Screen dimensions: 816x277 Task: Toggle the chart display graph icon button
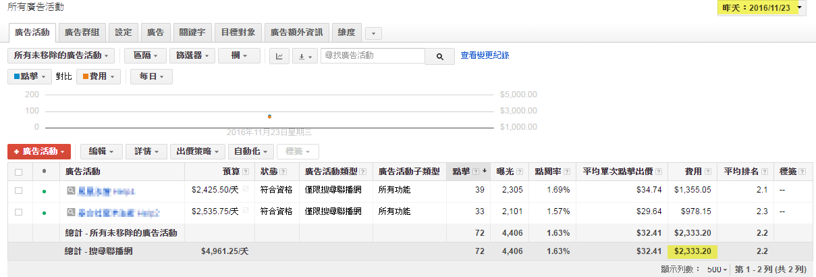279,56
